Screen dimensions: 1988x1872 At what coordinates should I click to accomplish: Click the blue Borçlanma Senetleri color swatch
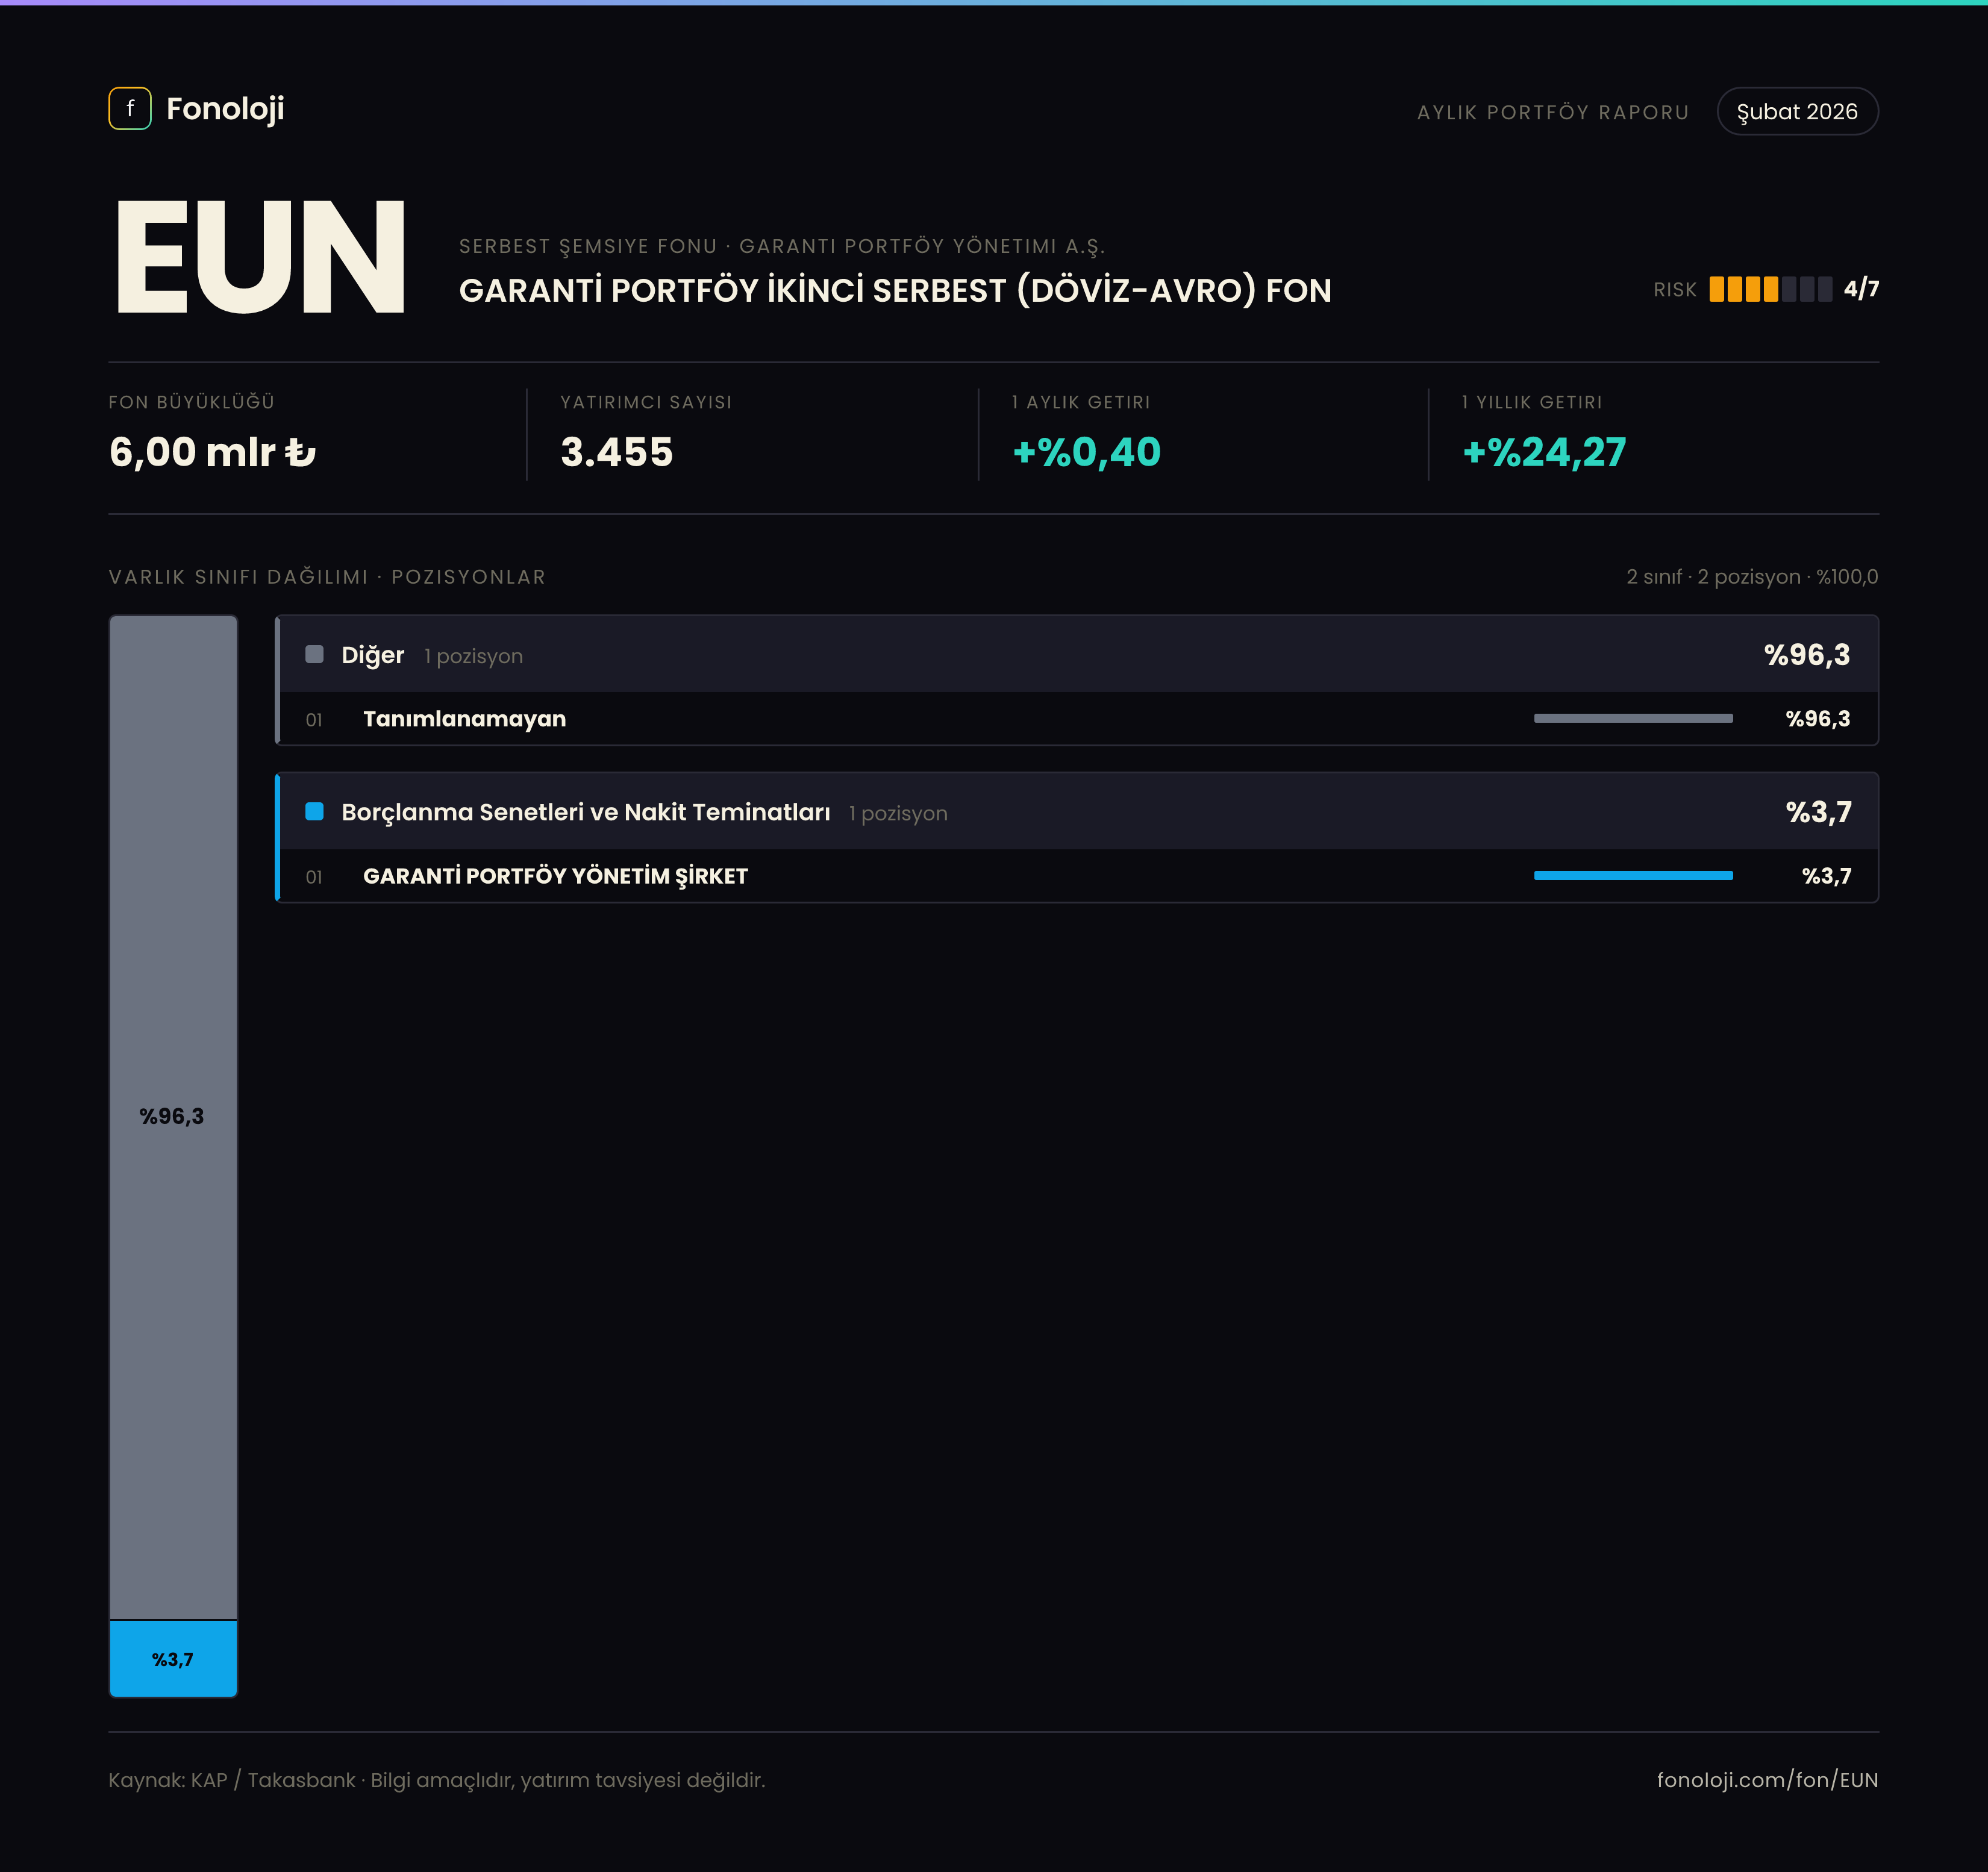click(x=314, y=811)
